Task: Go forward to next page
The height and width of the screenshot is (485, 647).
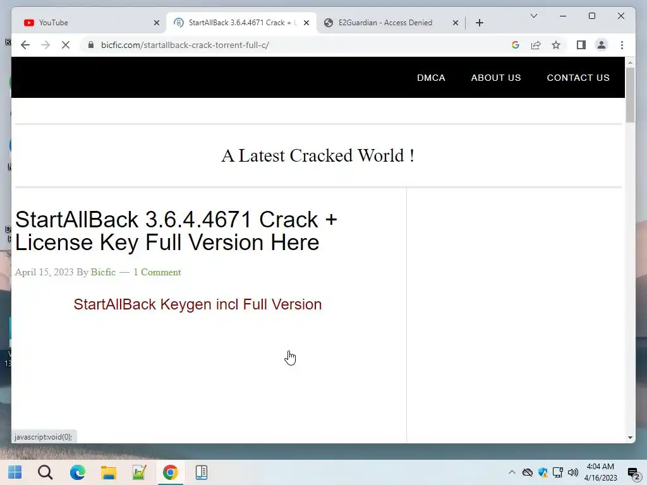Action: tap(45, 45)
